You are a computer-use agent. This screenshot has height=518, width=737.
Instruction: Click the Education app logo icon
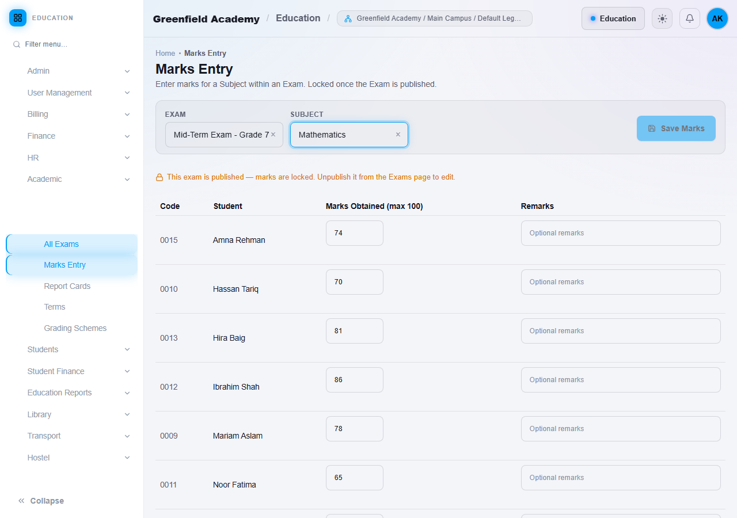pyautogui.click(x=18, y=18)
